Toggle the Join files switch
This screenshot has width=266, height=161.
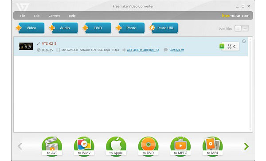pyautogui.click(x=242, y=28)
